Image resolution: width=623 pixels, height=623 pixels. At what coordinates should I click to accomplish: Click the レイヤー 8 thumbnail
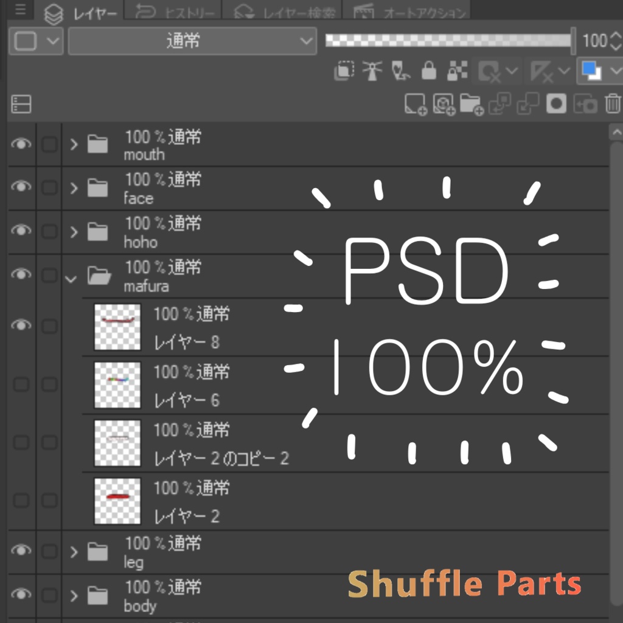117,326
